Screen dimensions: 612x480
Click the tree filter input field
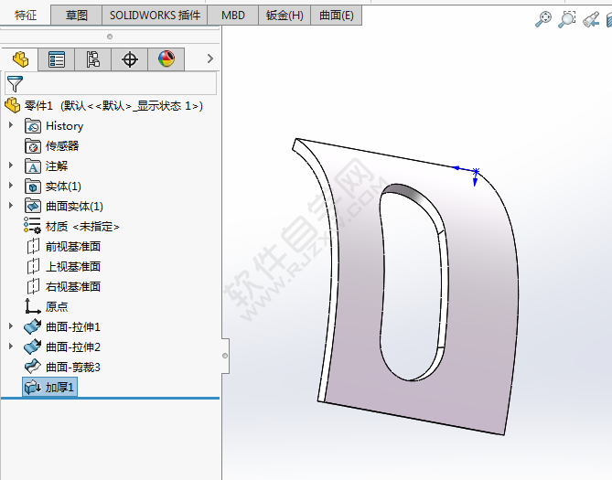[111, 83]
